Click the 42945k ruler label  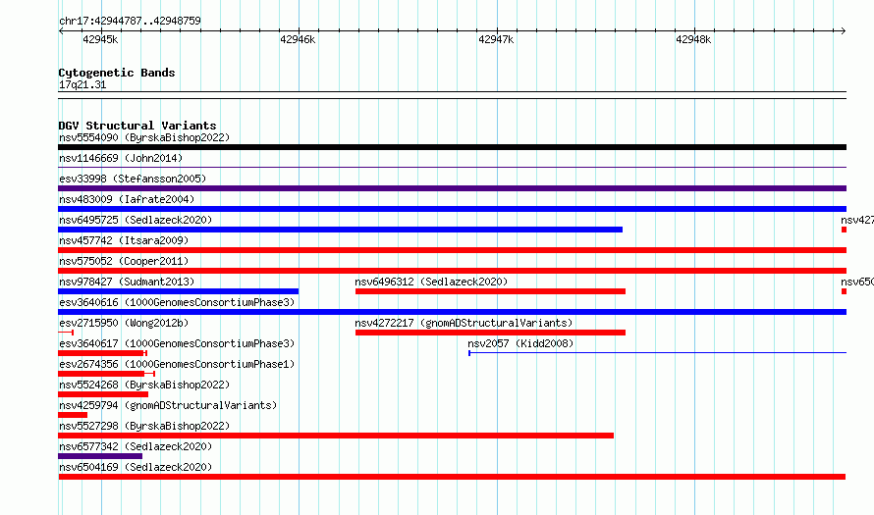pos(100,39)
